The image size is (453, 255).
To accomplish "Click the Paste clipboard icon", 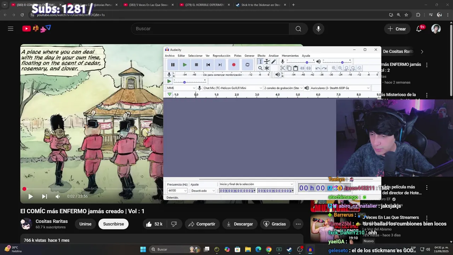I will pyautogui.click(x=295, y=68).
